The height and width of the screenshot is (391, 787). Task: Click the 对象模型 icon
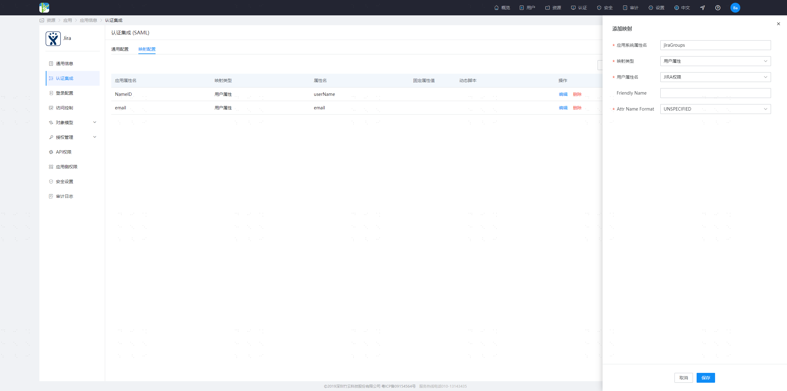click(x=51, y=123)
